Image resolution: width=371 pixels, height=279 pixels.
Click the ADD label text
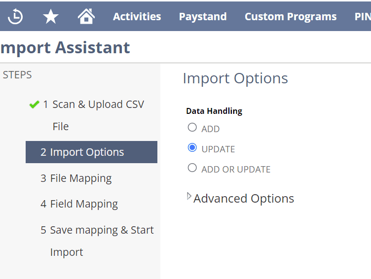click(211, 129)
